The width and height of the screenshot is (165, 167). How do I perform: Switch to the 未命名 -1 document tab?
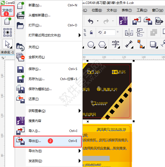[x=7, y=52]
